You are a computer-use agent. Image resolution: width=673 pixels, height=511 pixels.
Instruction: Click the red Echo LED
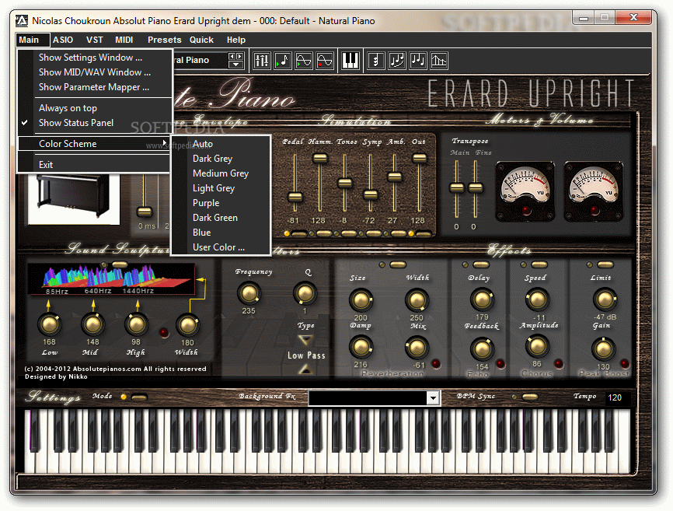500,364
